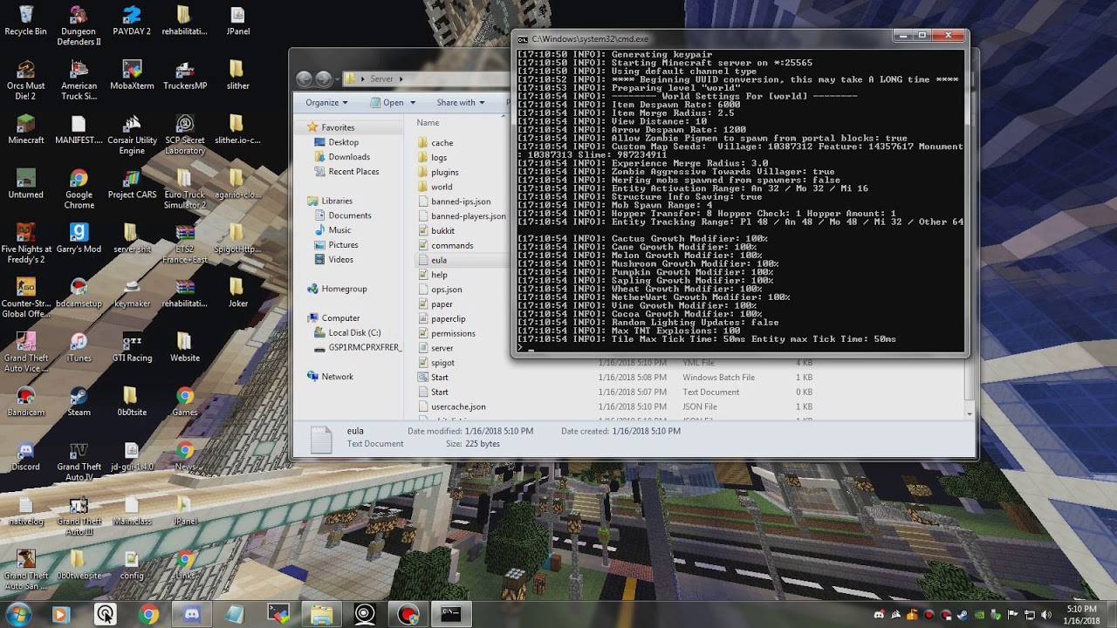Switch to cmd window taskbar button
1117x628 pixels.
pos(450,614)
